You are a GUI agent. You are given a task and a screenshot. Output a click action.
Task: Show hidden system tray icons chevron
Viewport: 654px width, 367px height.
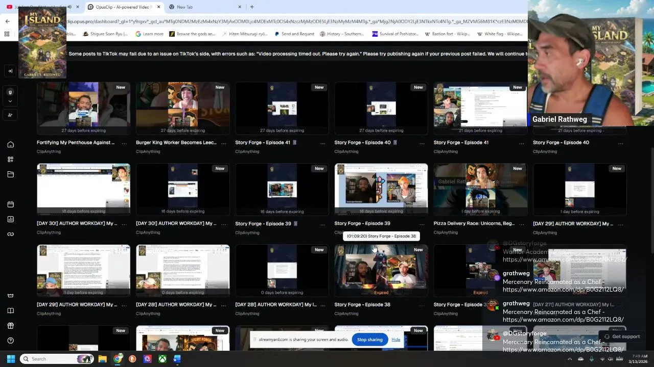[570, 359]
